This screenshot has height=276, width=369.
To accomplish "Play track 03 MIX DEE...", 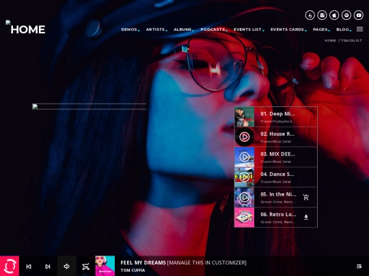I will pos(245,157).
